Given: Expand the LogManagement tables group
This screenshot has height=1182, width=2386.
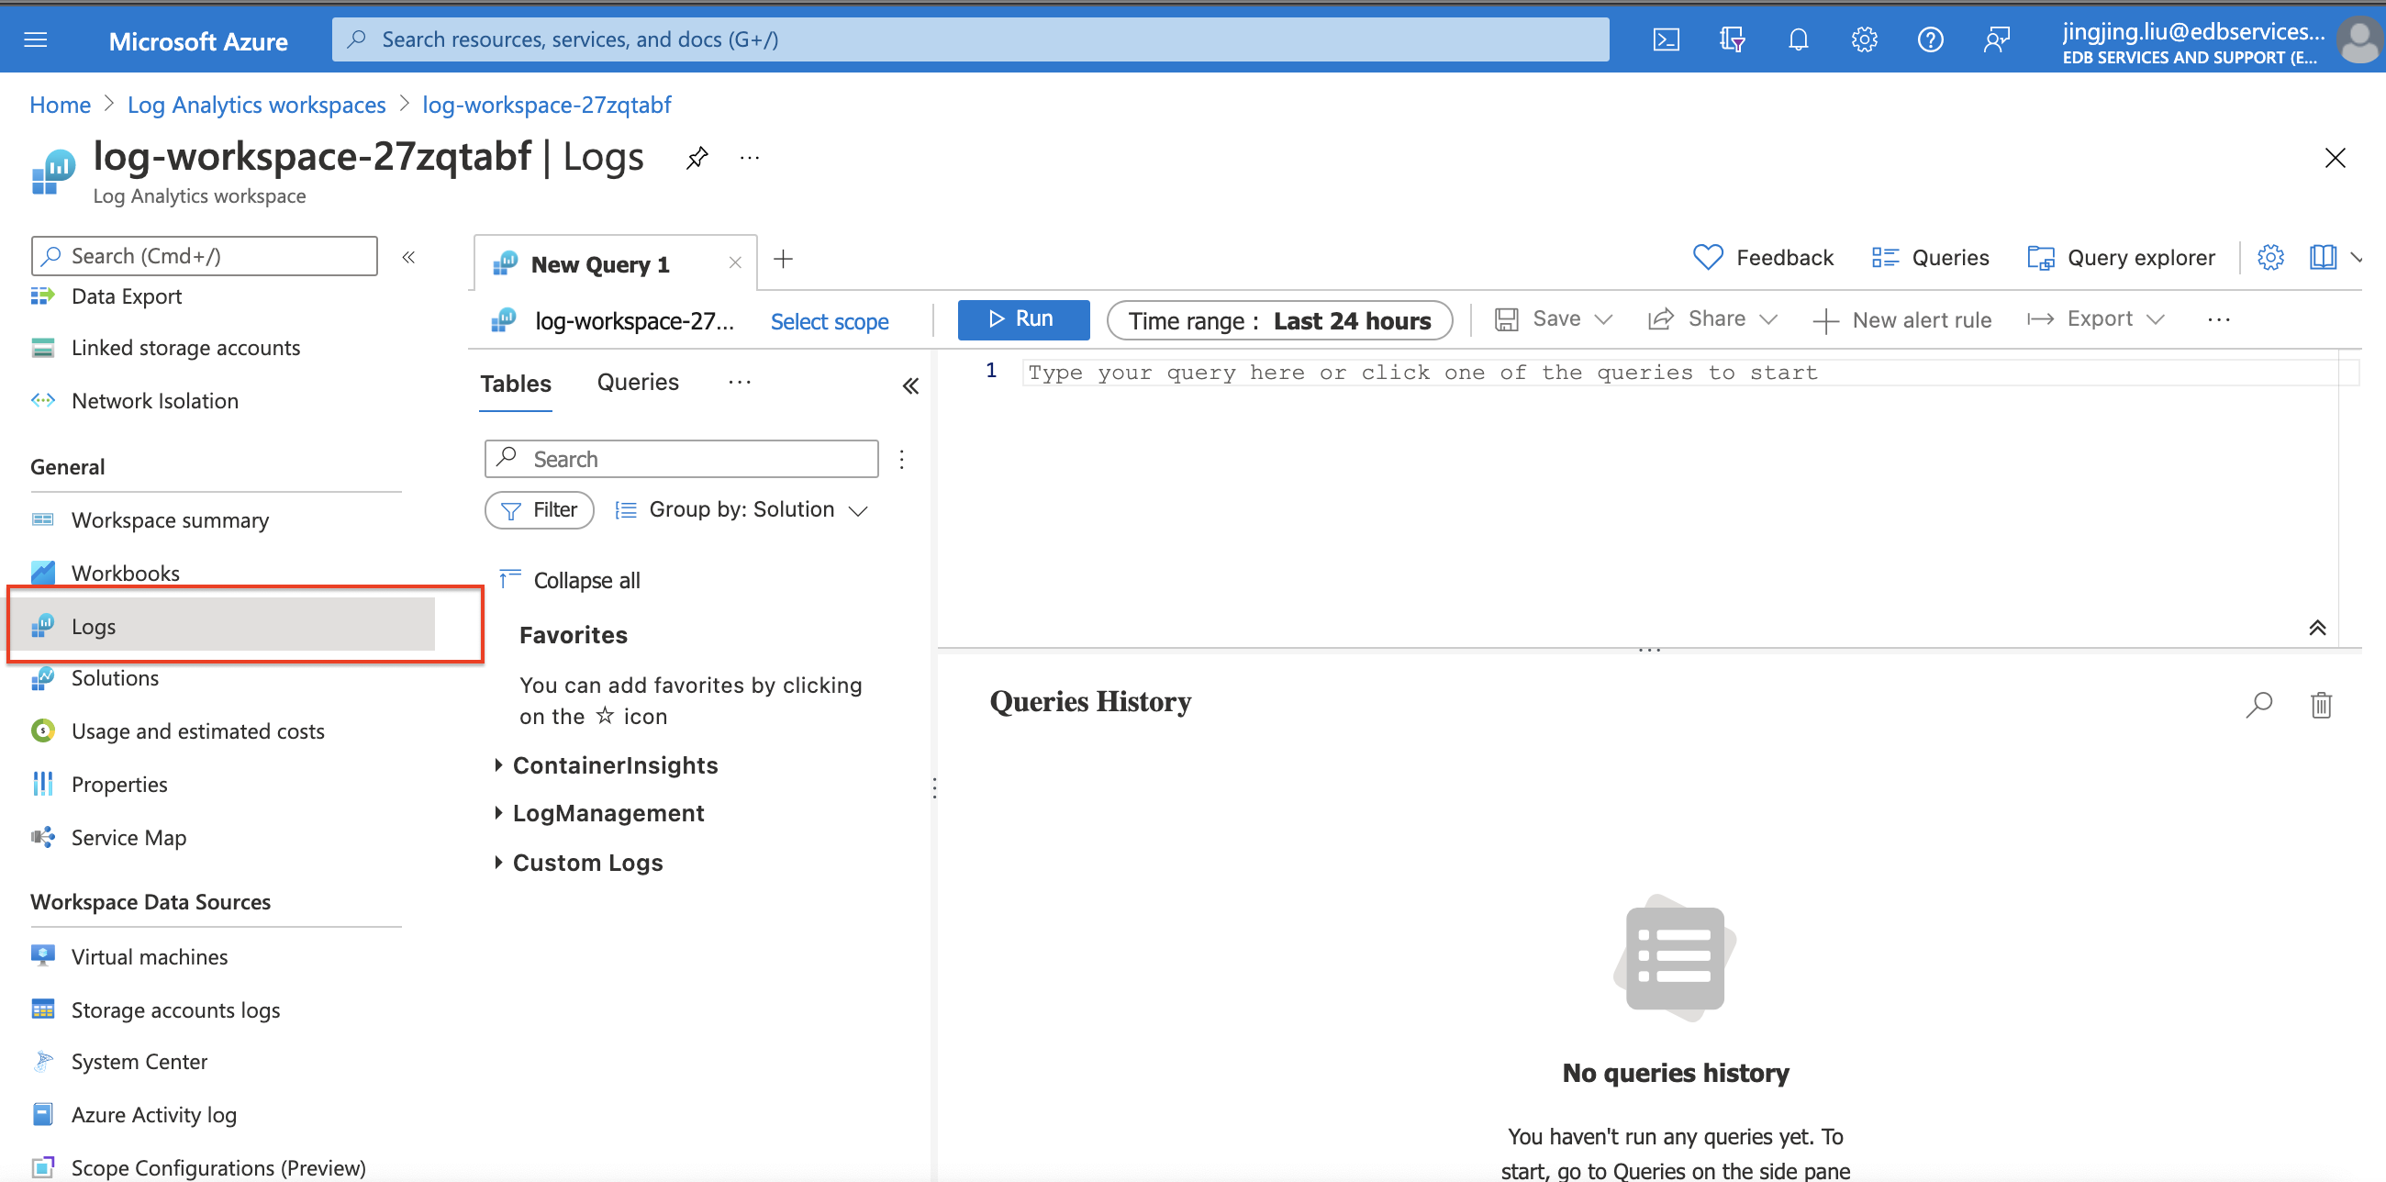Looking at the screenshot, I should [x=599, y=813].
